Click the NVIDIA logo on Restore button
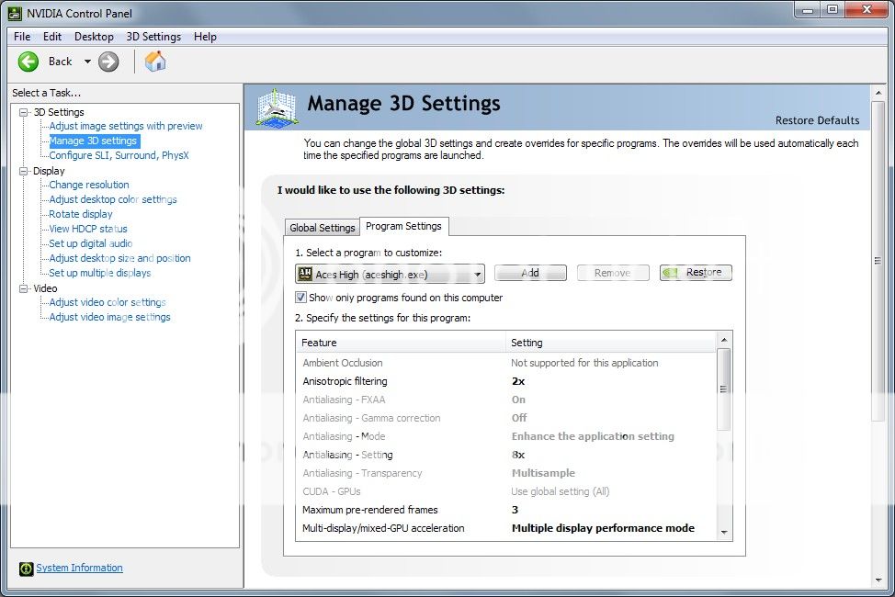 click(x=670, y=273)
